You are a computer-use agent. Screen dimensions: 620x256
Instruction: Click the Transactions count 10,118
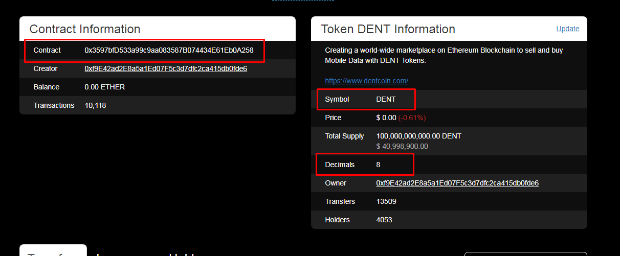coord(95,105)
